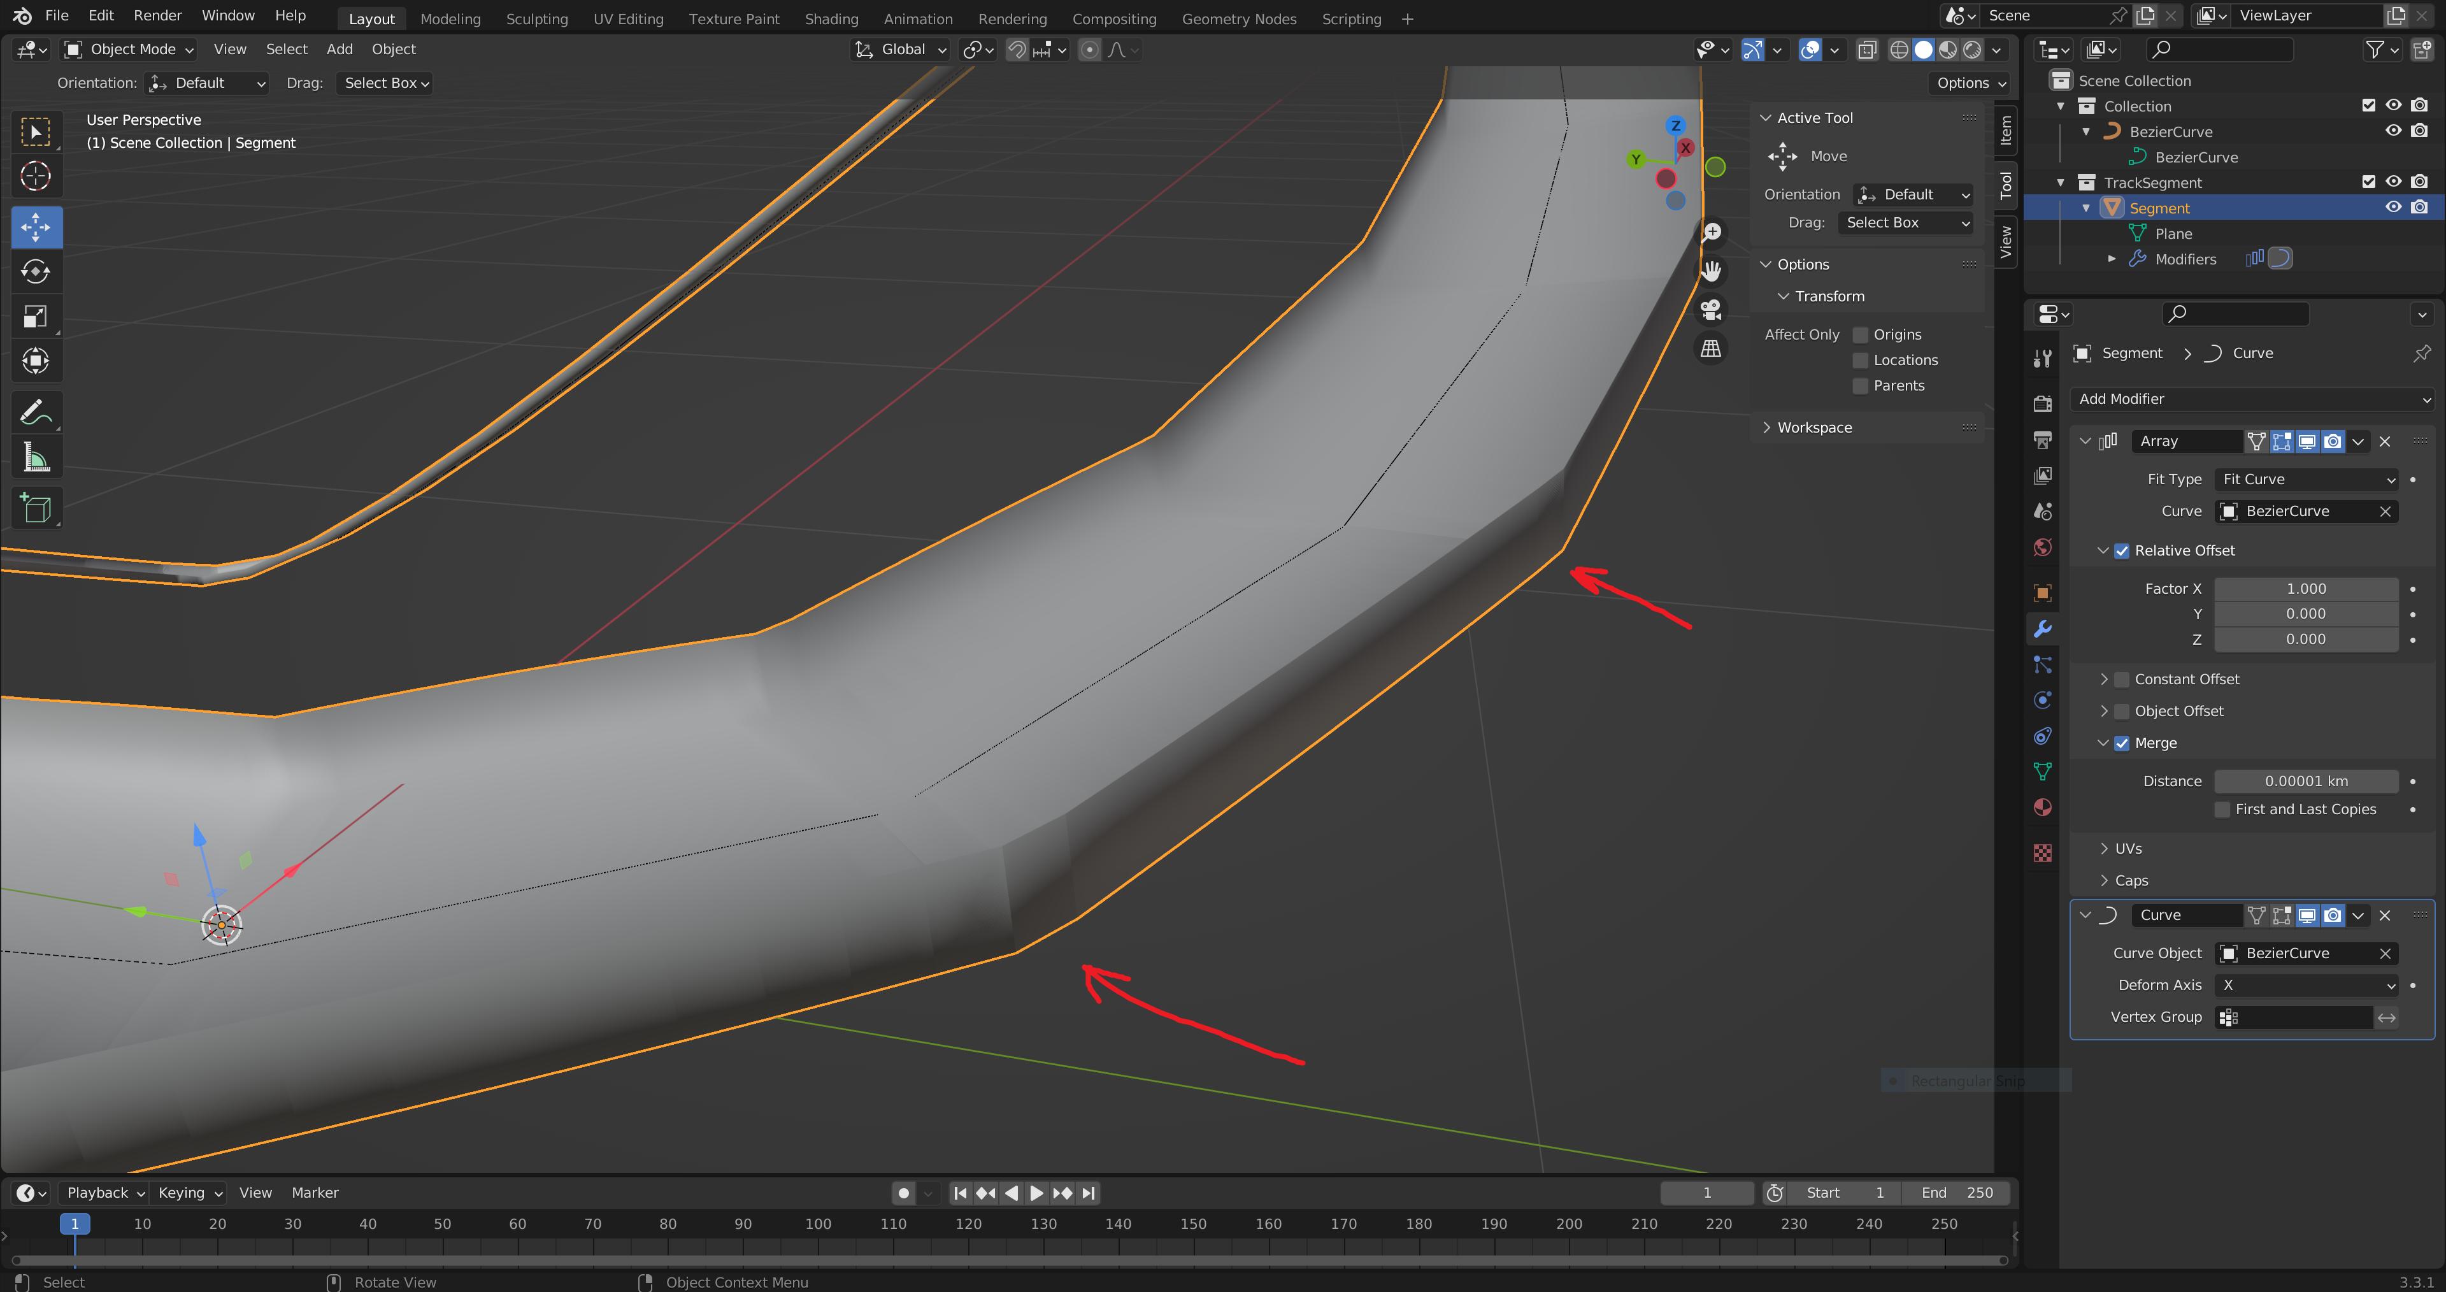The image size is (2446, 1292).
Task: Select the Select Box tool icon
Action: coord(36,132)
